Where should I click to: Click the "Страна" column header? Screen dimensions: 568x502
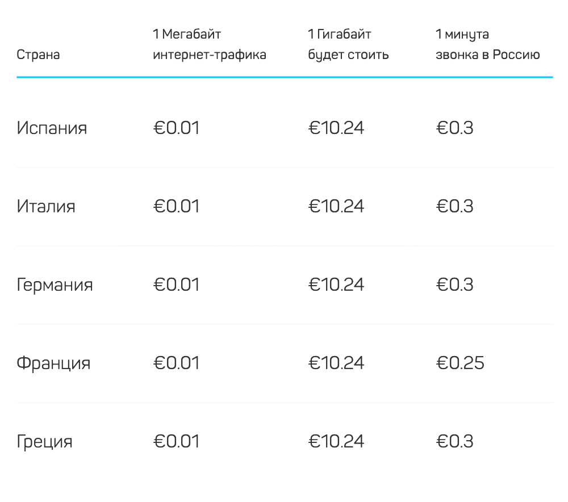(x=38, y=55)
